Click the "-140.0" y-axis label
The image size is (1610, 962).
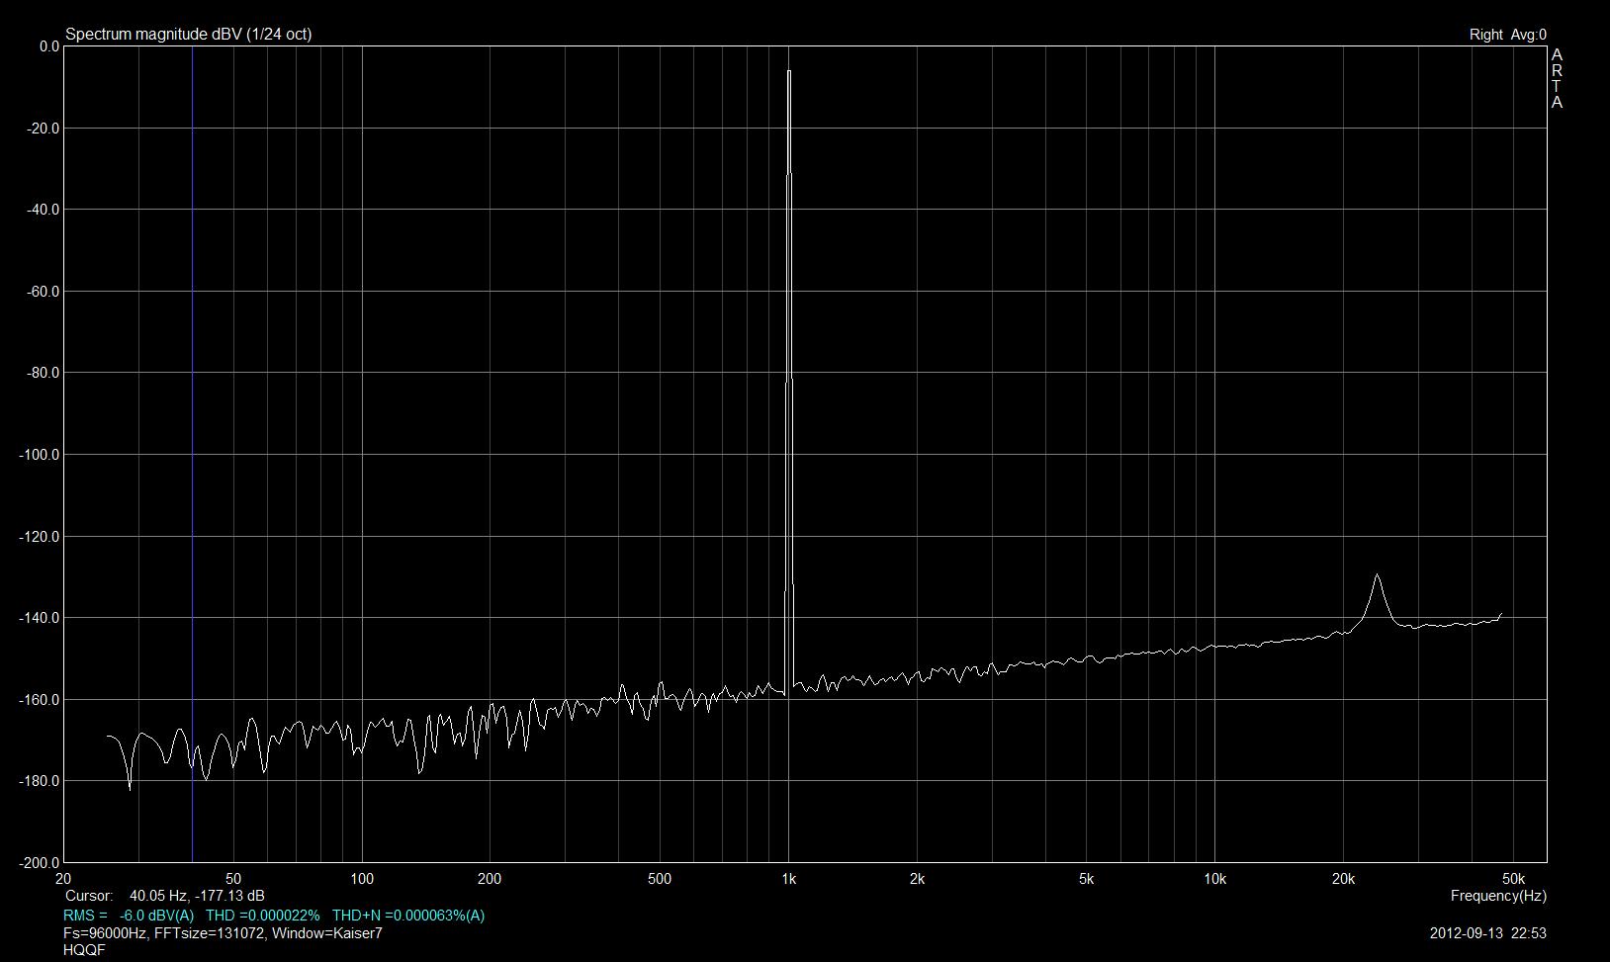click(x=41, y=618)
